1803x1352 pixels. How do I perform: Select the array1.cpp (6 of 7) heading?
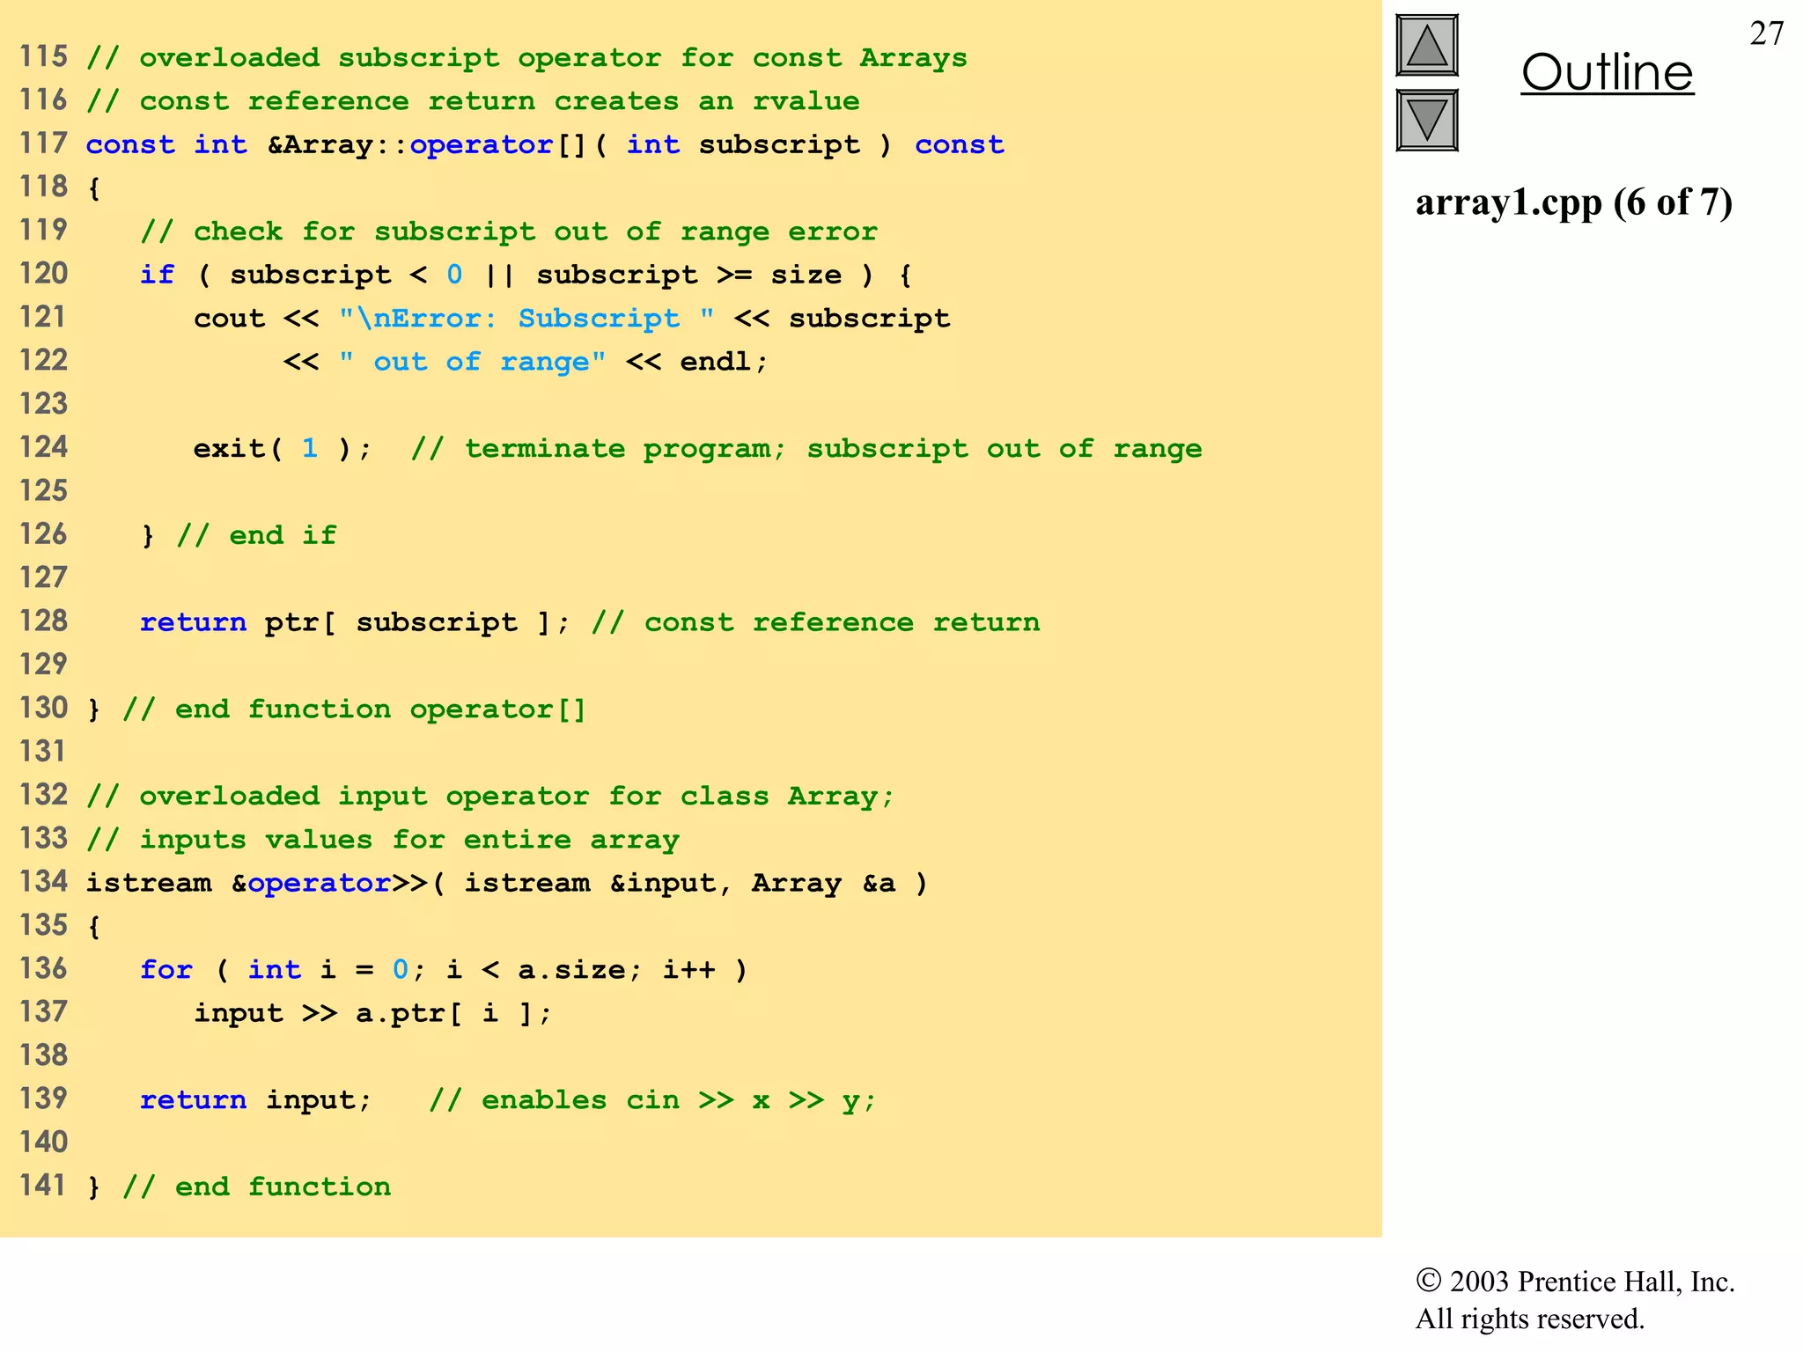tap(1573, 202)
